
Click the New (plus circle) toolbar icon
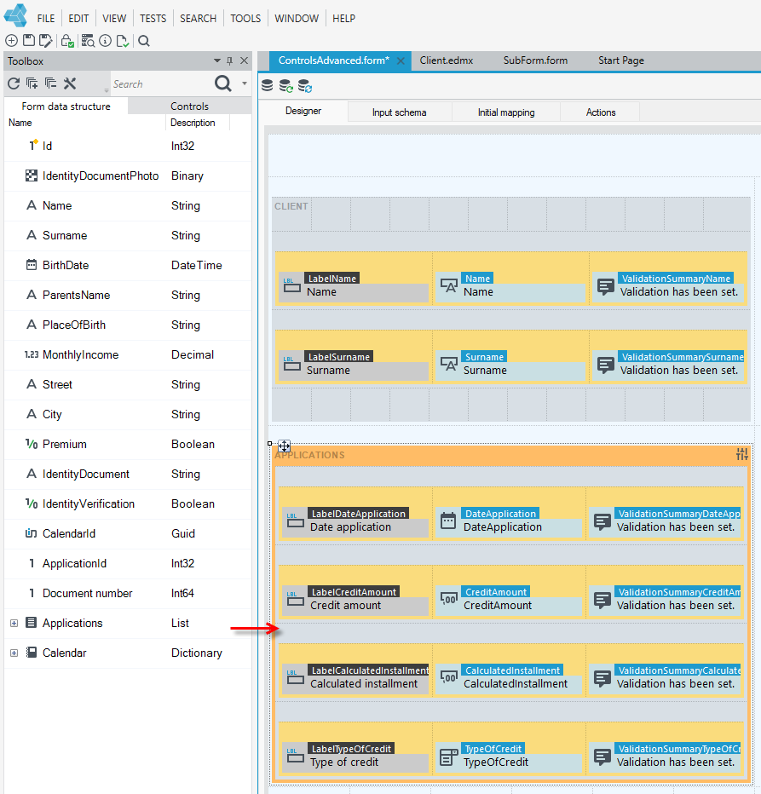(11, 41)
